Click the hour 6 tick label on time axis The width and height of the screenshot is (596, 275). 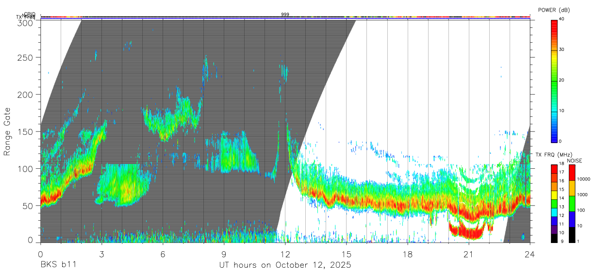click(x=163, y=254)
